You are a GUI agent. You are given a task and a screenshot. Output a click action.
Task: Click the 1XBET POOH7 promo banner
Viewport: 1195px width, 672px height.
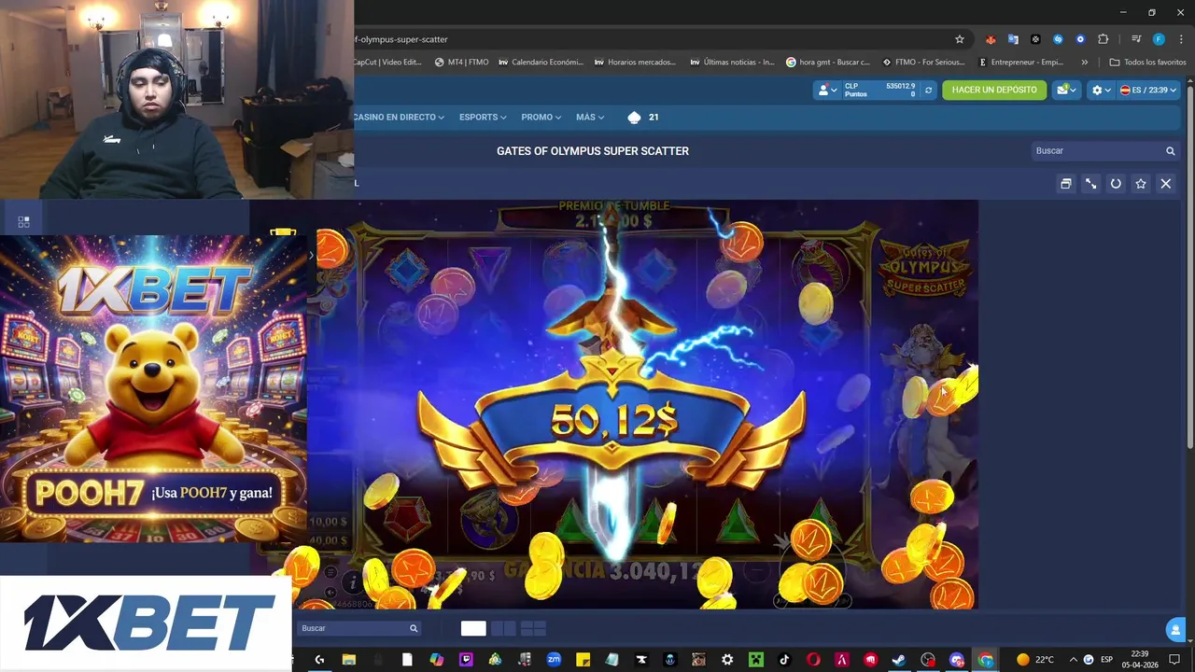click(x=153, y=388)
